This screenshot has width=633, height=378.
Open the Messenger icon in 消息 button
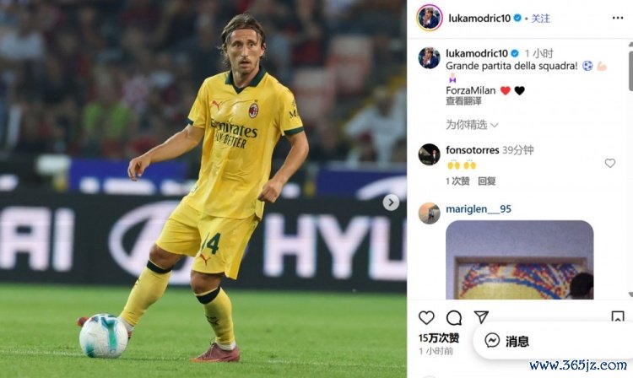(x=492, y=341)
